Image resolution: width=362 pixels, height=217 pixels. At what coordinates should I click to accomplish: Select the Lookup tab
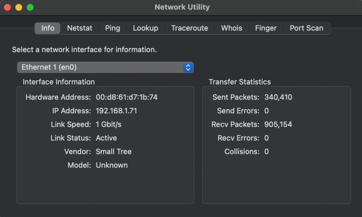(145, 28)
